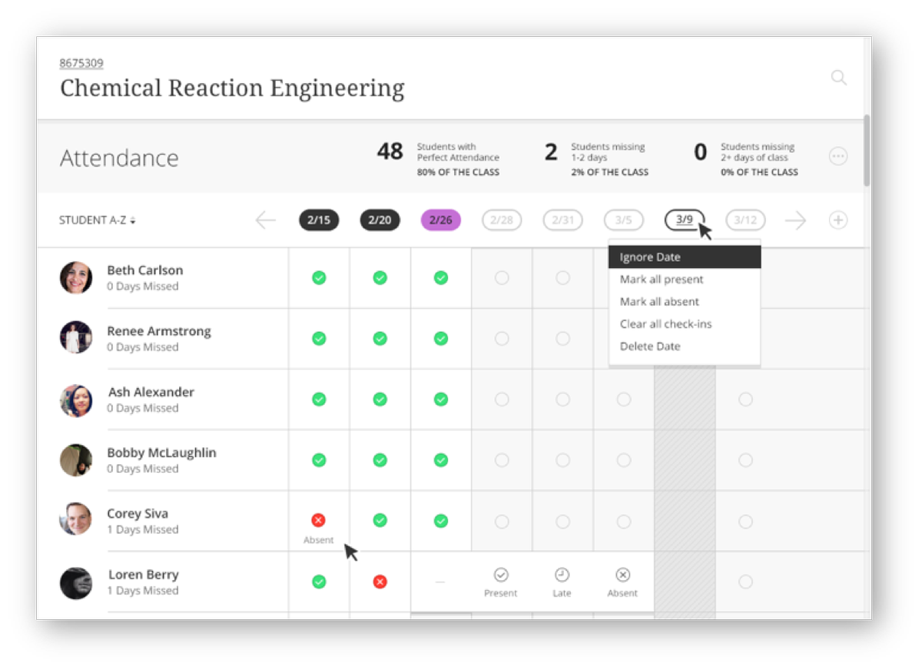922x670 pixels.
Task: Click Ash Alexander's green check for 2/20
Action: (380, 399)
